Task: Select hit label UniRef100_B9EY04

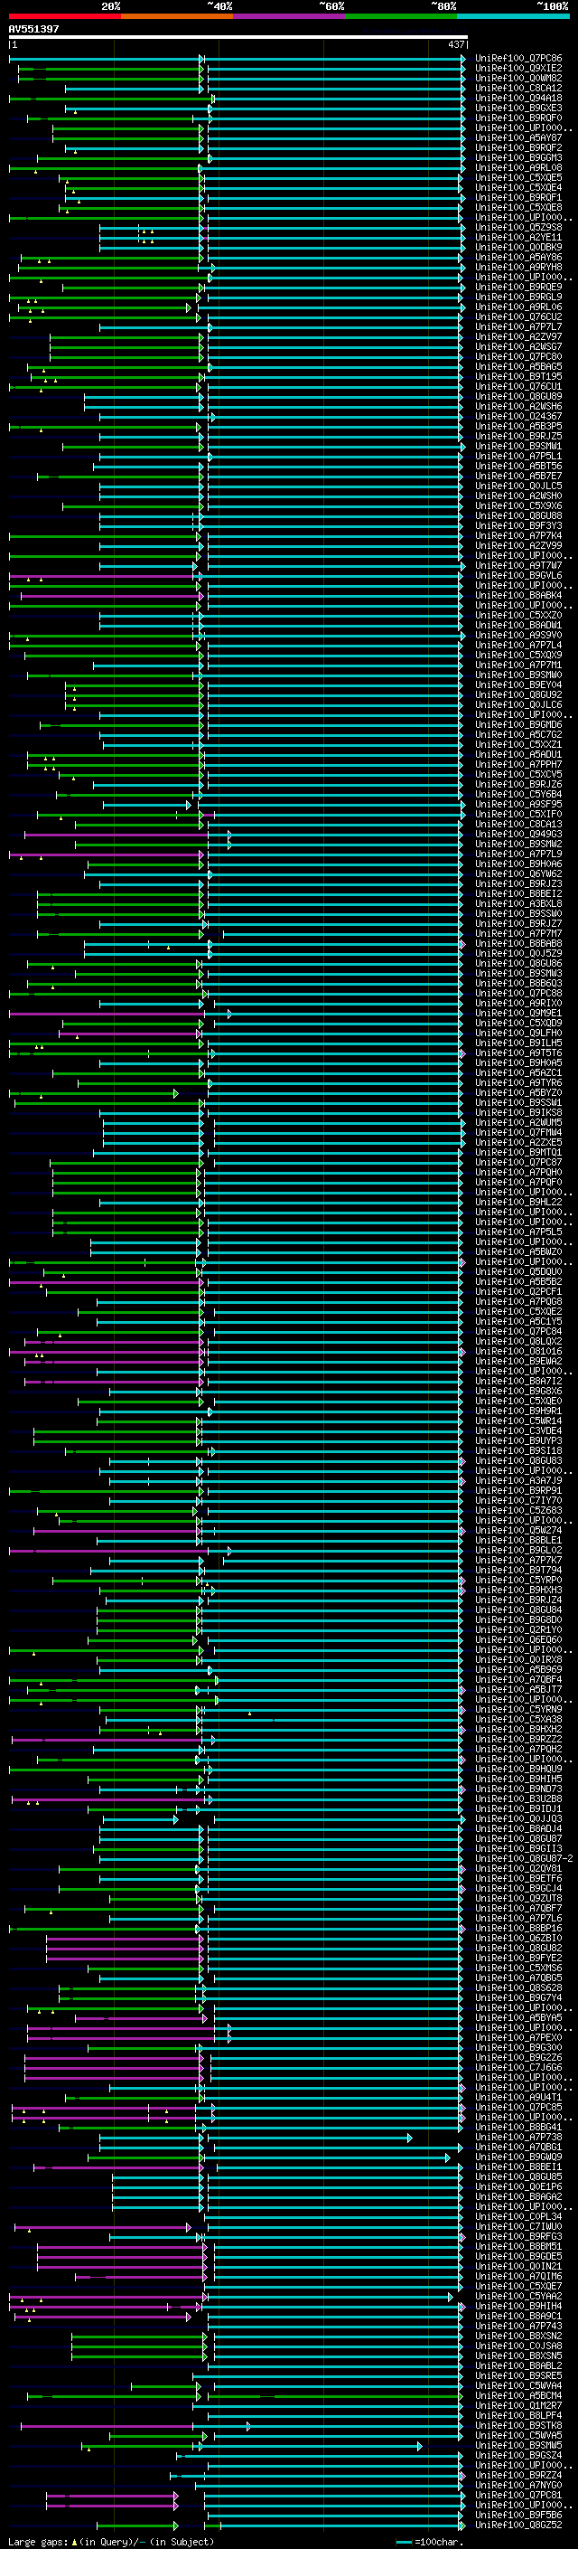Action: coord(518,684)
